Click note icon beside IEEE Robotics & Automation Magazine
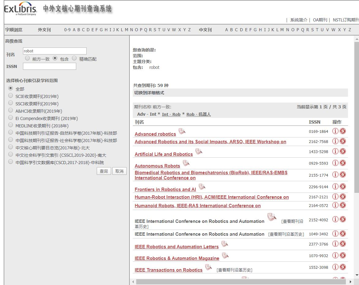Image resolution: width=359 pixels, height=285 pixels. [x=225, y=256]
